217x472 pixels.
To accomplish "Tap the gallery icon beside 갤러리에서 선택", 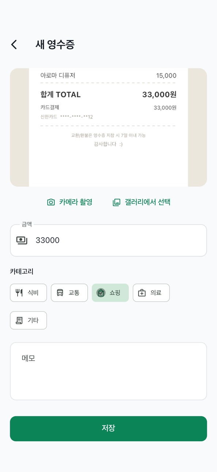I will click(116, 202).
